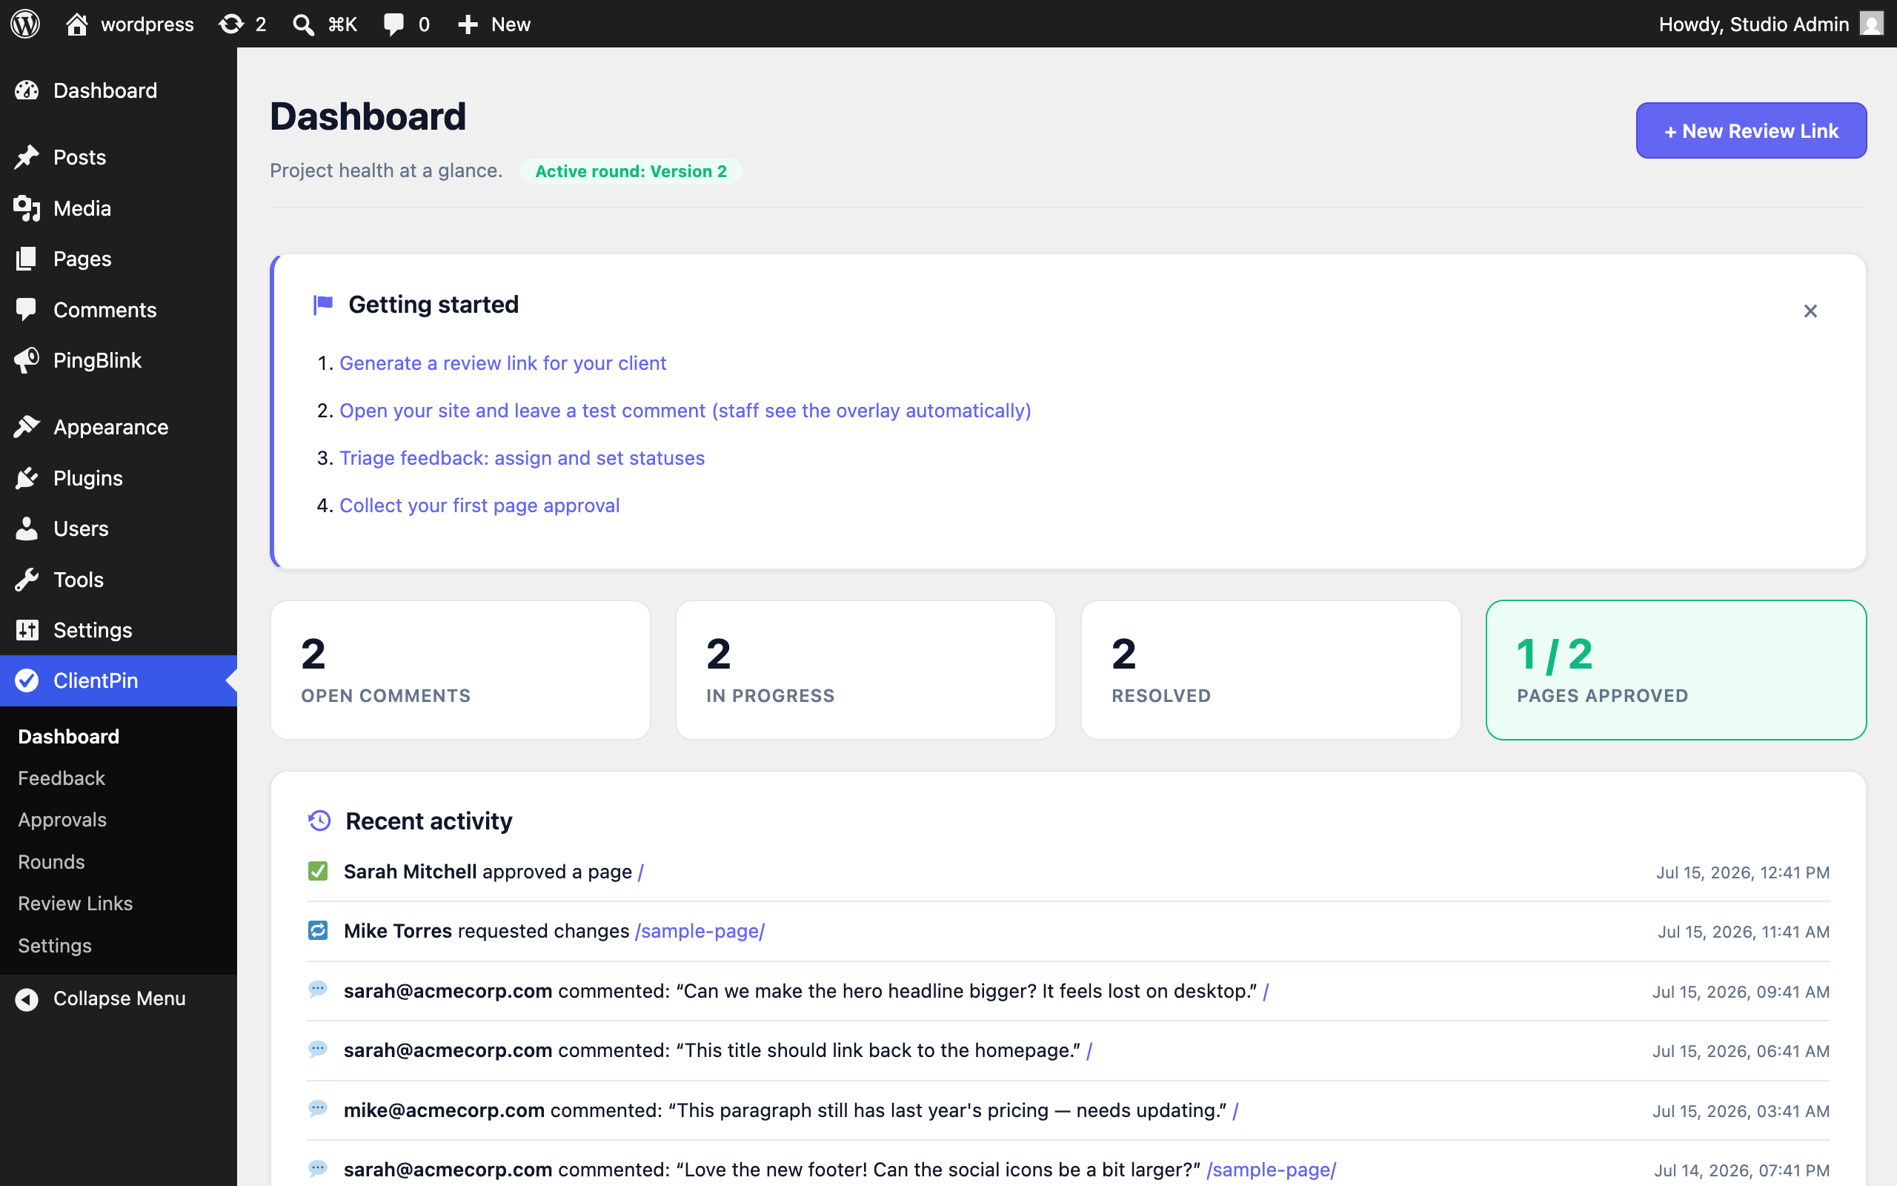1897x1186 pixels.
Task: Open the search ⌘K command palette
Action: pos(325,24)
